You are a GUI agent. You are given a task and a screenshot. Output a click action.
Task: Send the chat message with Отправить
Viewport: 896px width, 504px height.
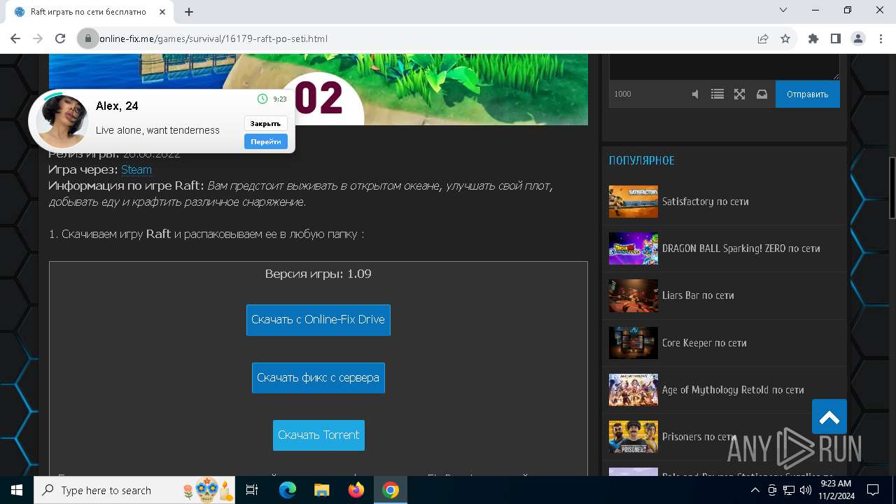(x=807, y=94)
